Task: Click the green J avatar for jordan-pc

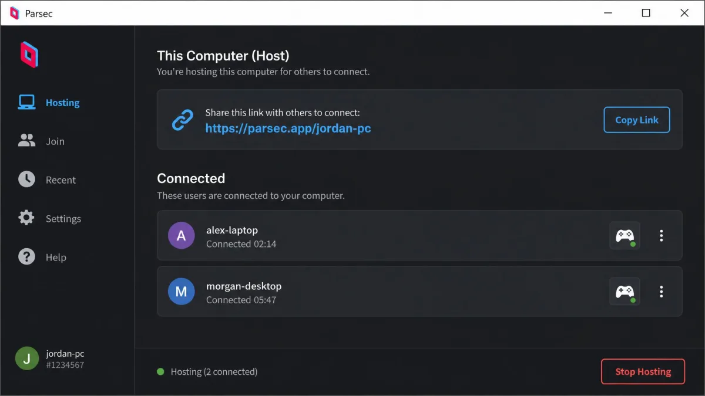Action: 26,358
